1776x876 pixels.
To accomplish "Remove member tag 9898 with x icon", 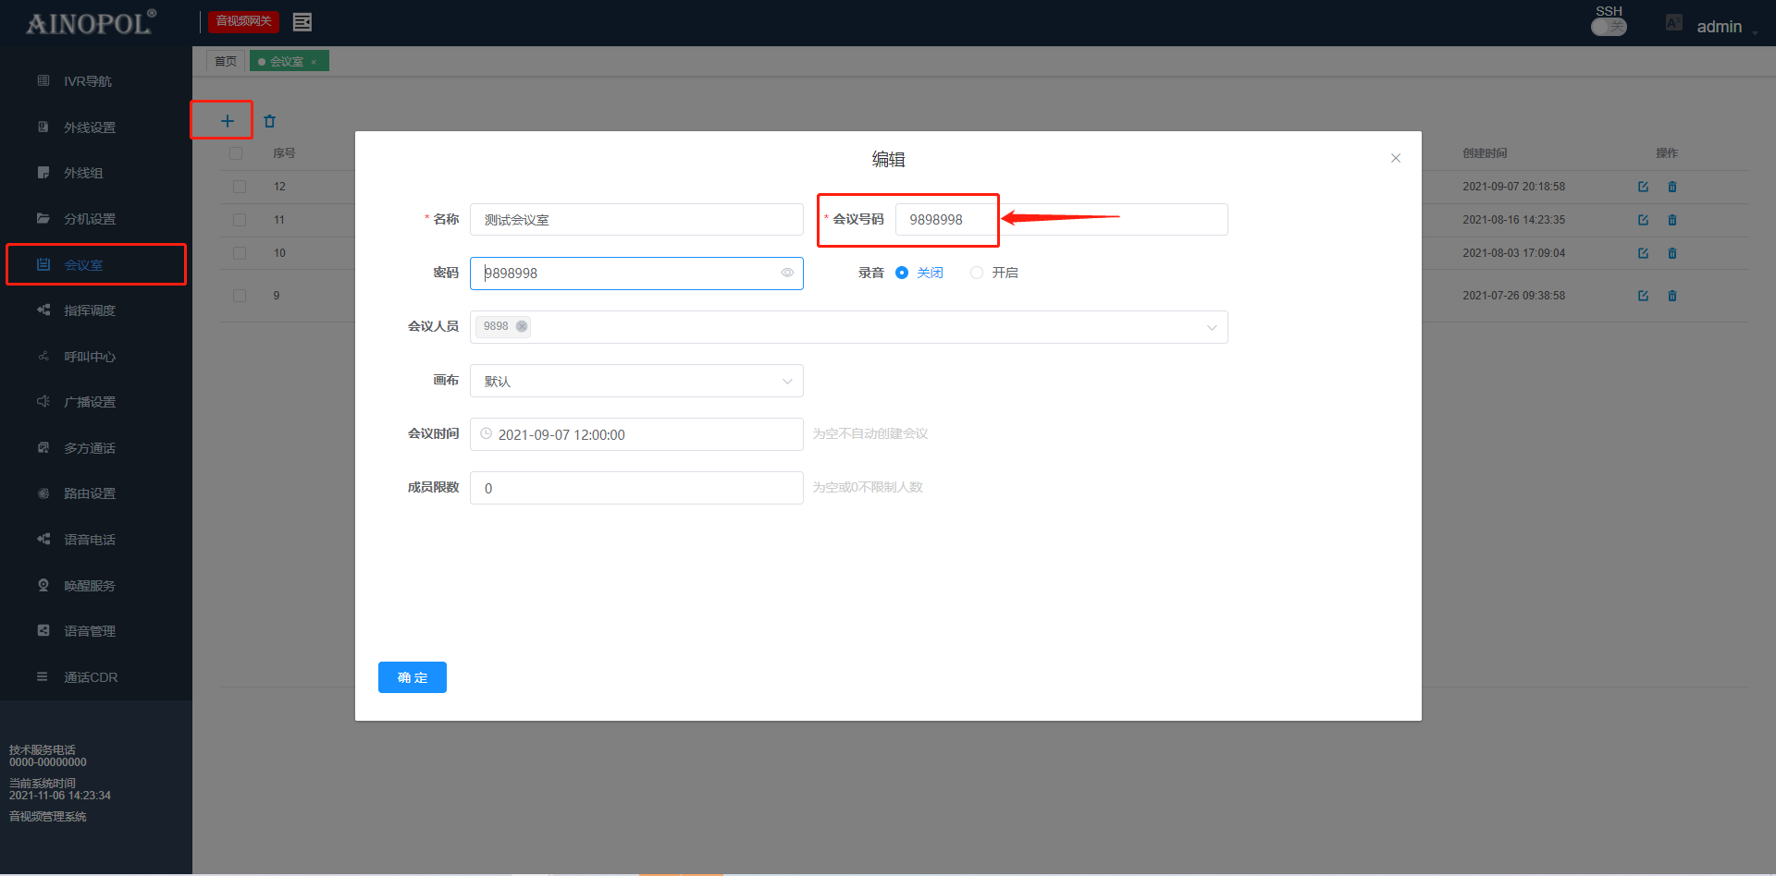I will pyautogui.click(x=522, y=326).
